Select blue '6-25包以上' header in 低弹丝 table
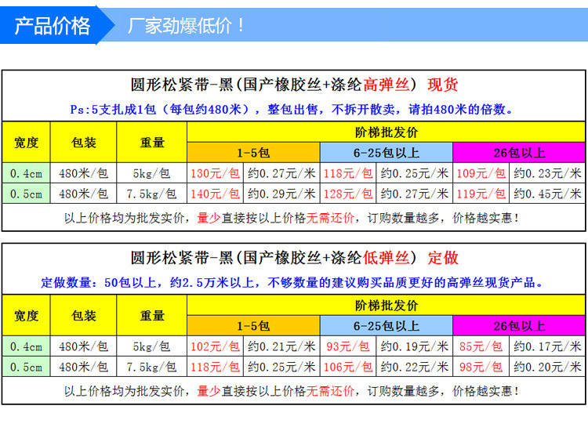The image size is (588, 431). 387,326
